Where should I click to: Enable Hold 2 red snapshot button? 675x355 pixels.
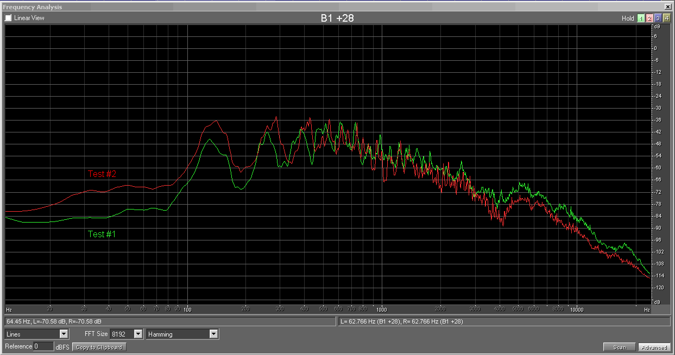pyautogui.click(x=649, y=18)
